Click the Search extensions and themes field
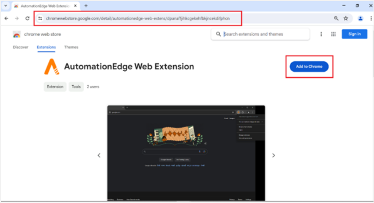 click(x=263, y=34)
